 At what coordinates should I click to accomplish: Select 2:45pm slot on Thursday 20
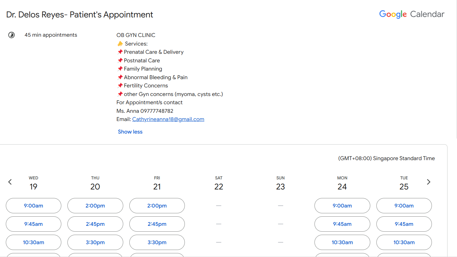95,224
